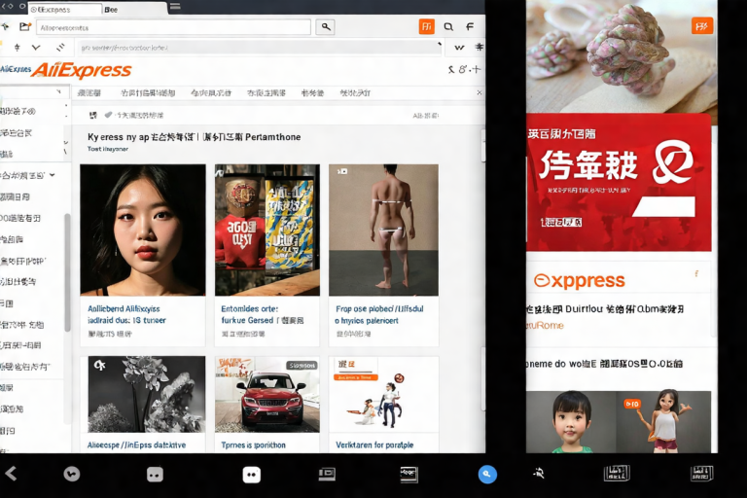This screenshot has height=498, width=747.
Task: Click the small orange icon beside express logo
Action: (696, 273)
